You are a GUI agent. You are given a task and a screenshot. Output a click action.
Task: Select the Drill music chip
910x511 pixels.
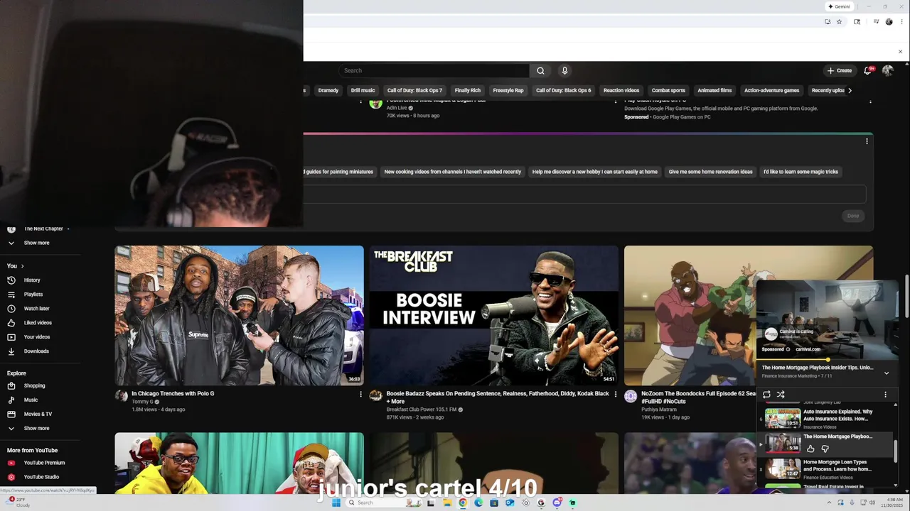[x=363, y=90]
